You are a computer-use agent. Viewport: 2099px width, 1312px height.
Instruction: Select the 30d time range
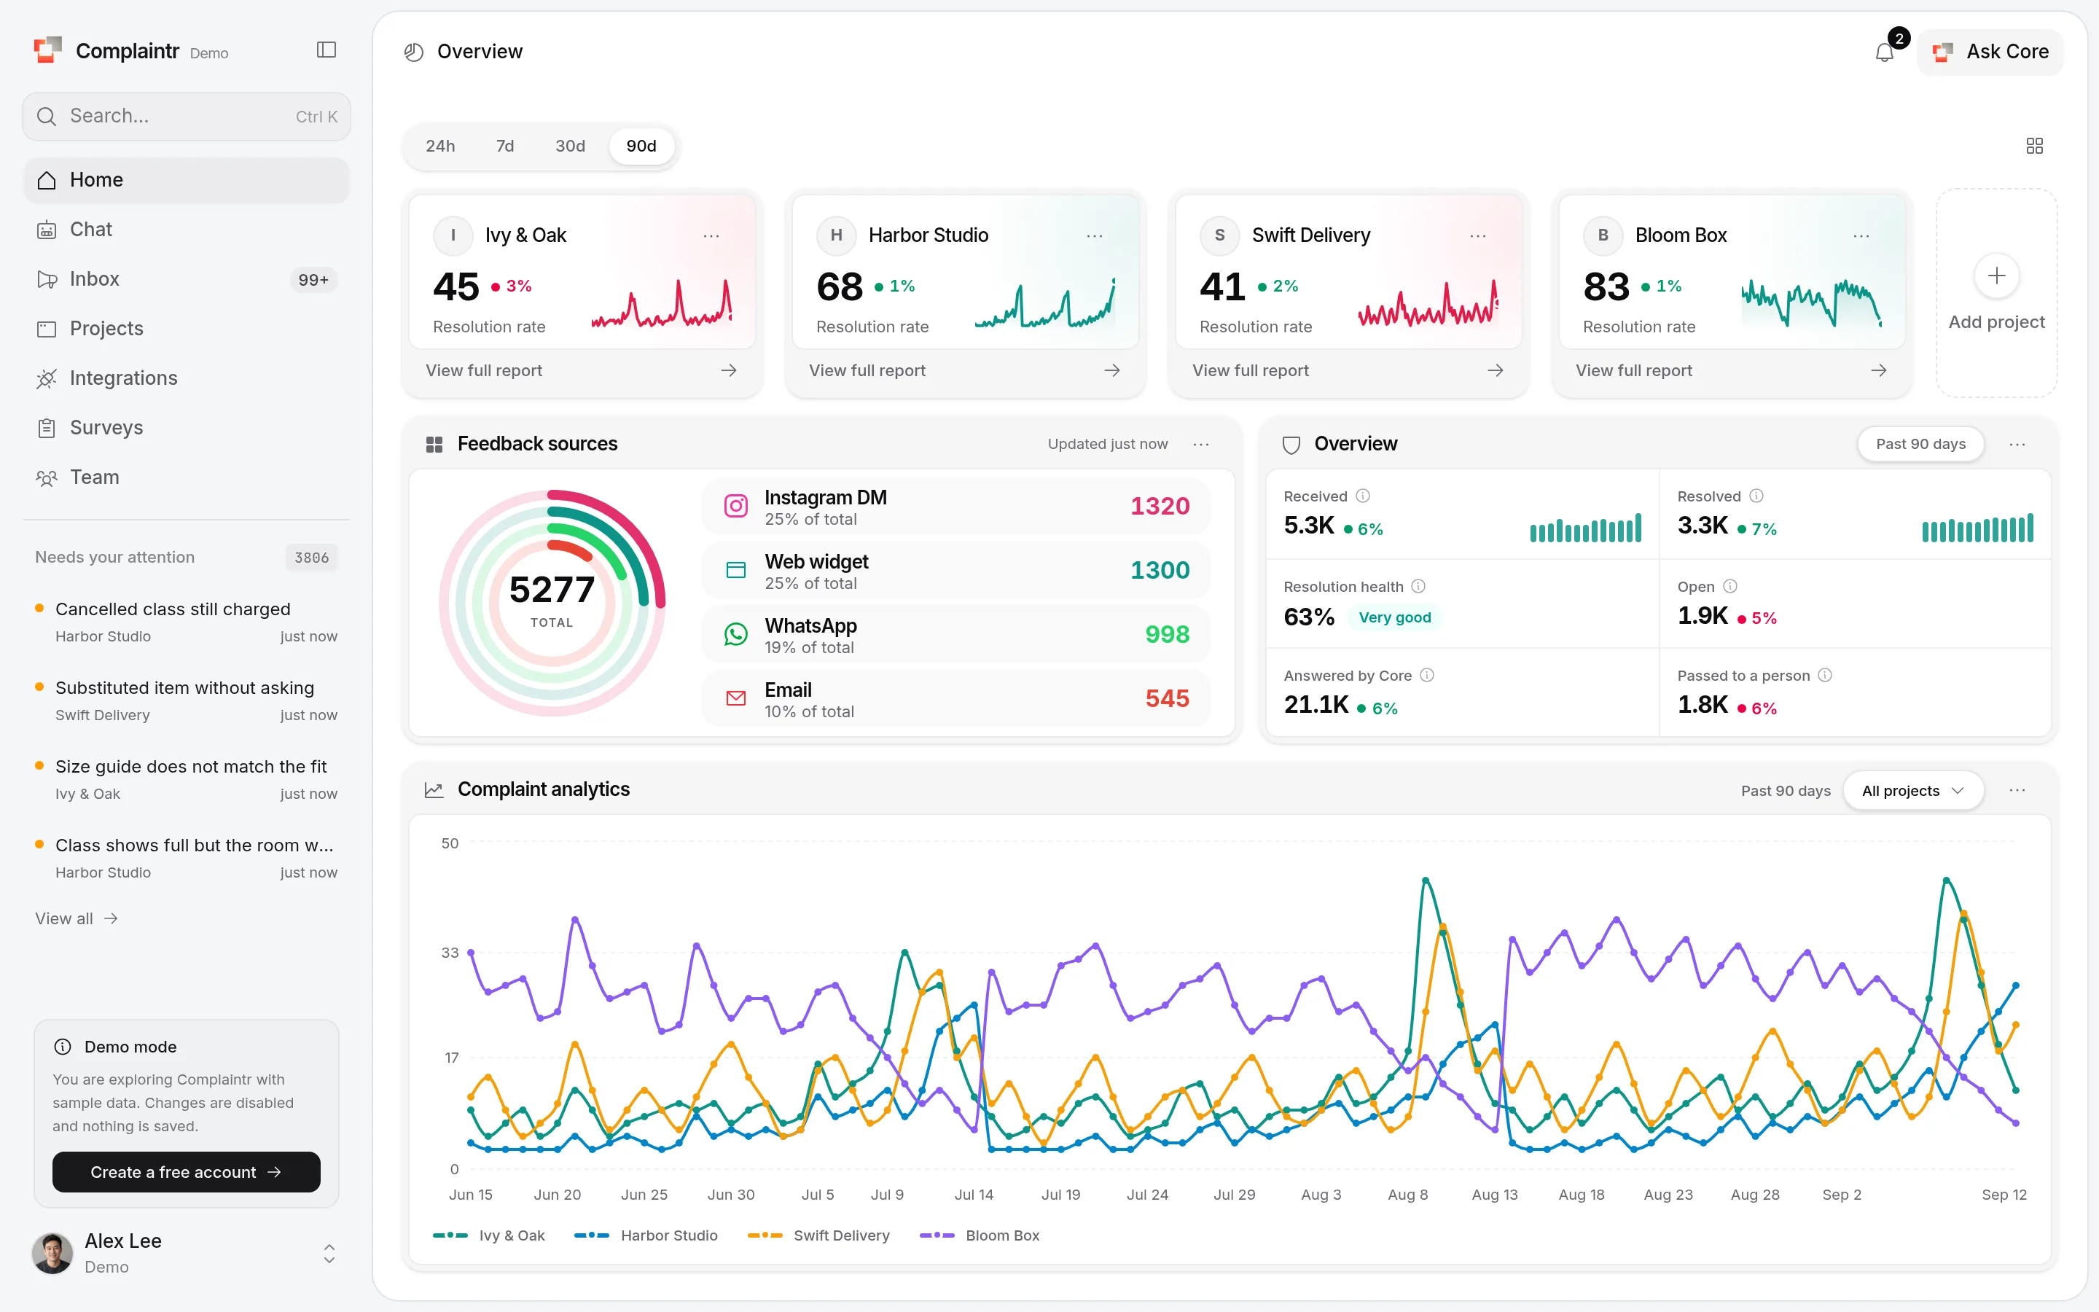570,146
